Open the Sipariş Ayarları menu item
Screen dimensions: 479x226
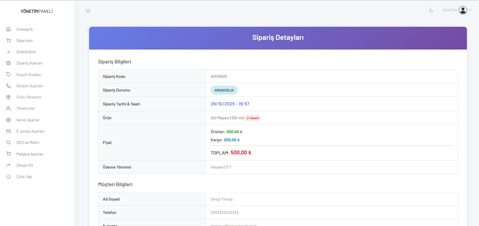29,63
